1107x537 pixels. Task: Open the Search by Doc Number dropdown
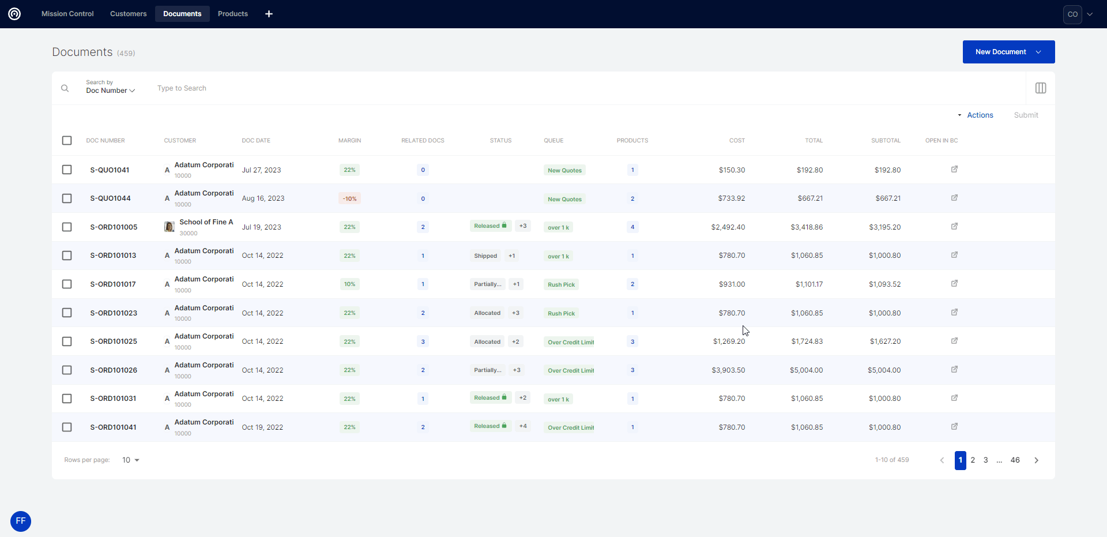[110, 91]
